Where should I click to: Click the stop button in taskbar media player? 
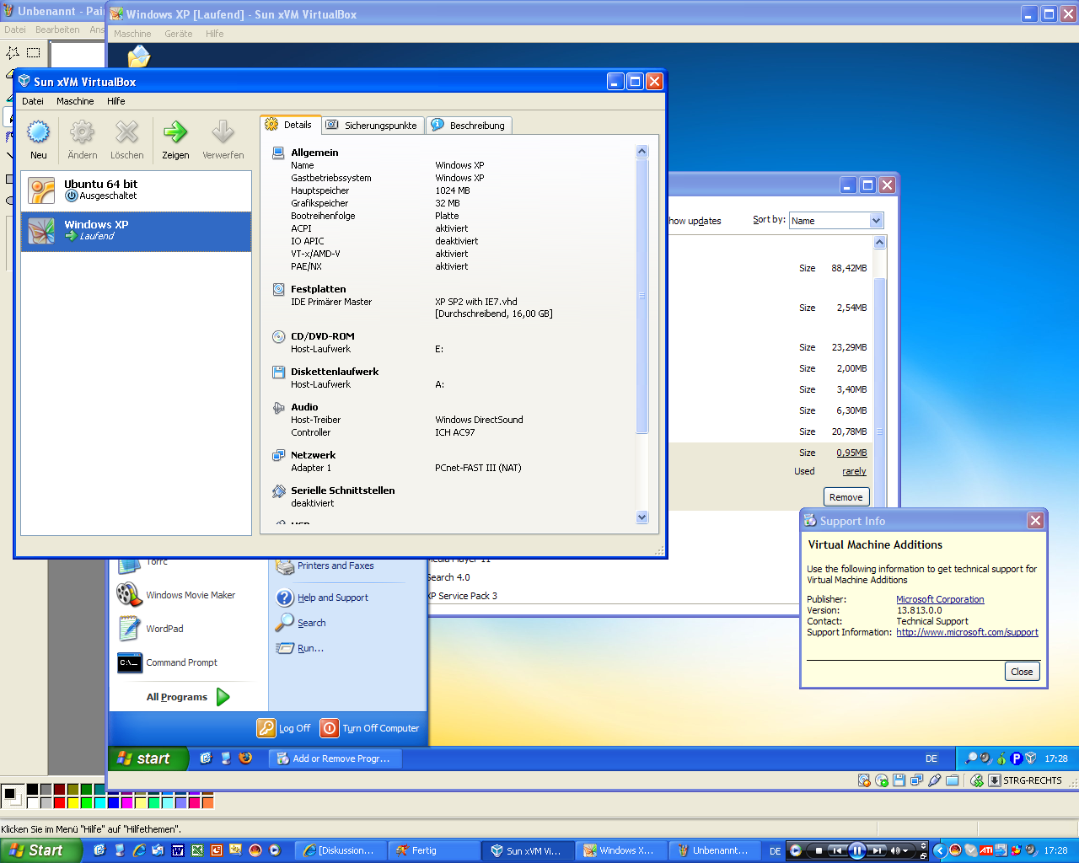818,850
